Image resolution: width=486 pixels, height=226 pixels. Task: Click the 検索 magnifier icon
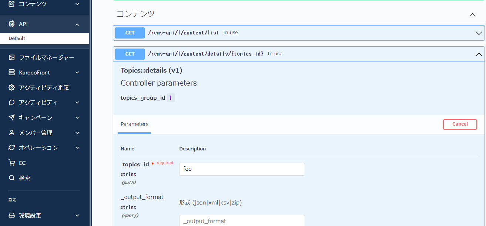click(12, 178)
